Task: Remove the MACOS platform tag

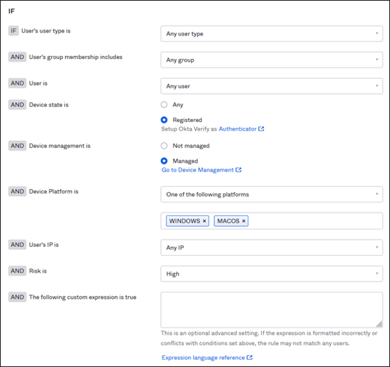Action: click(x=244, y=221)
